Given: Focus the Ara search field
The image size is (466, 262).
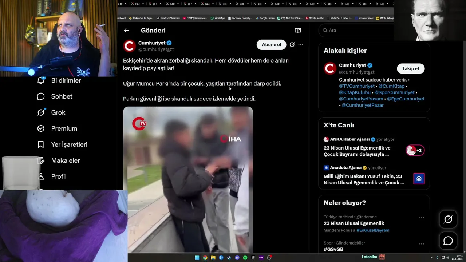Looking at the screenshot, I should click(x=356, y=30).
